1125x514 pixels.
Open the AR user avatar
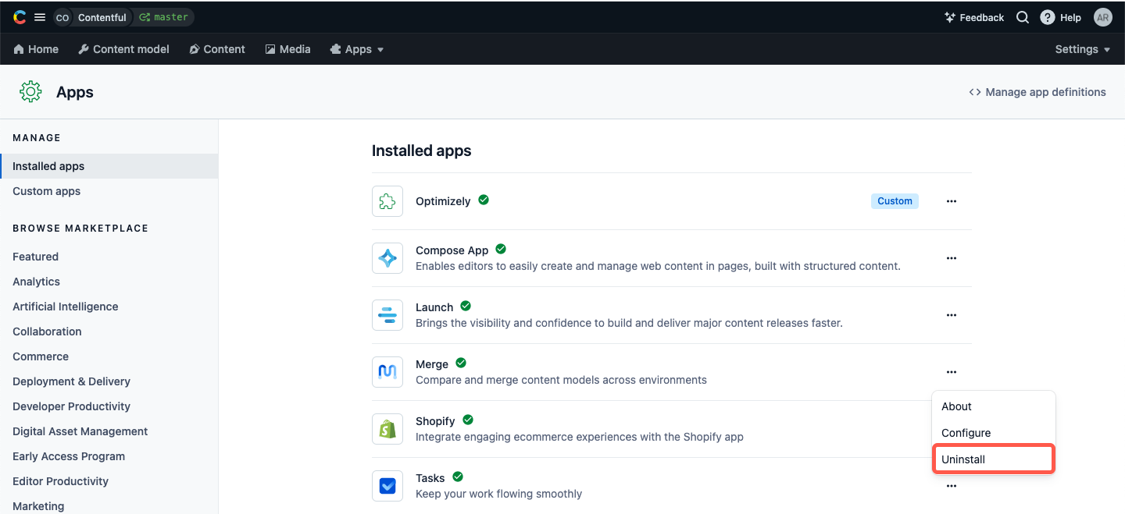pyautogui.click(x=1102, y=17)
